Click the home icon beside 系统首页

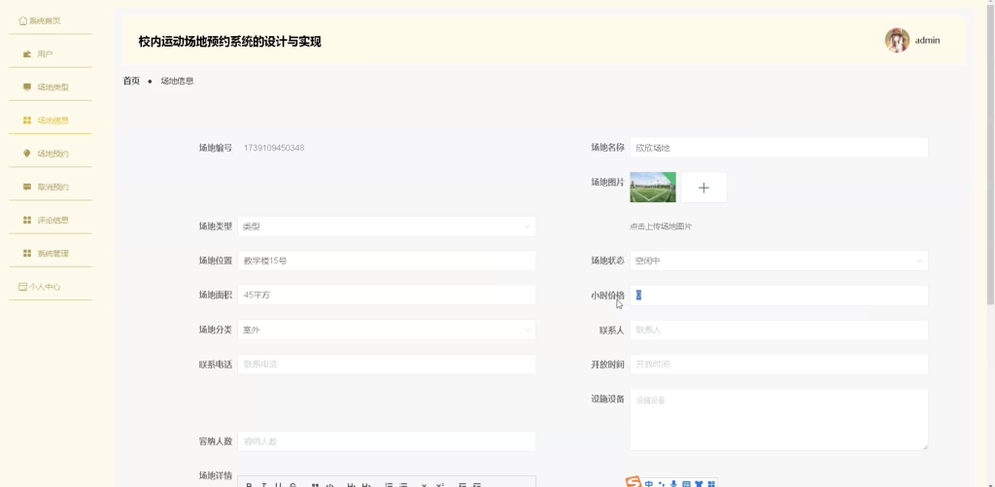coord(23,21)
